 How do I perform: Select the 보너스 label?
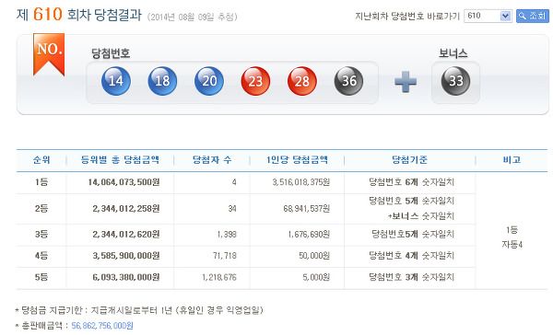453,53
